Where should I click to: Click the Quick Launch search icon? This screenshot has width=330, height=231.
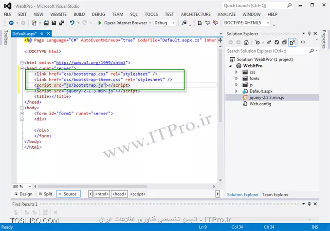[x=290, y=5]
